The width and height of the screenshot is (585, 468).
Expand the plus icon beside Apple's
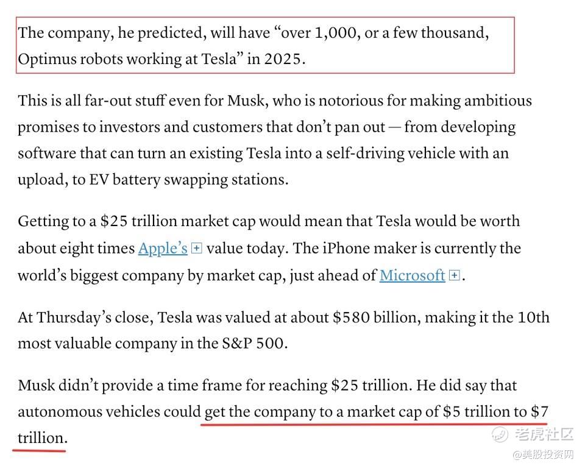196,249
